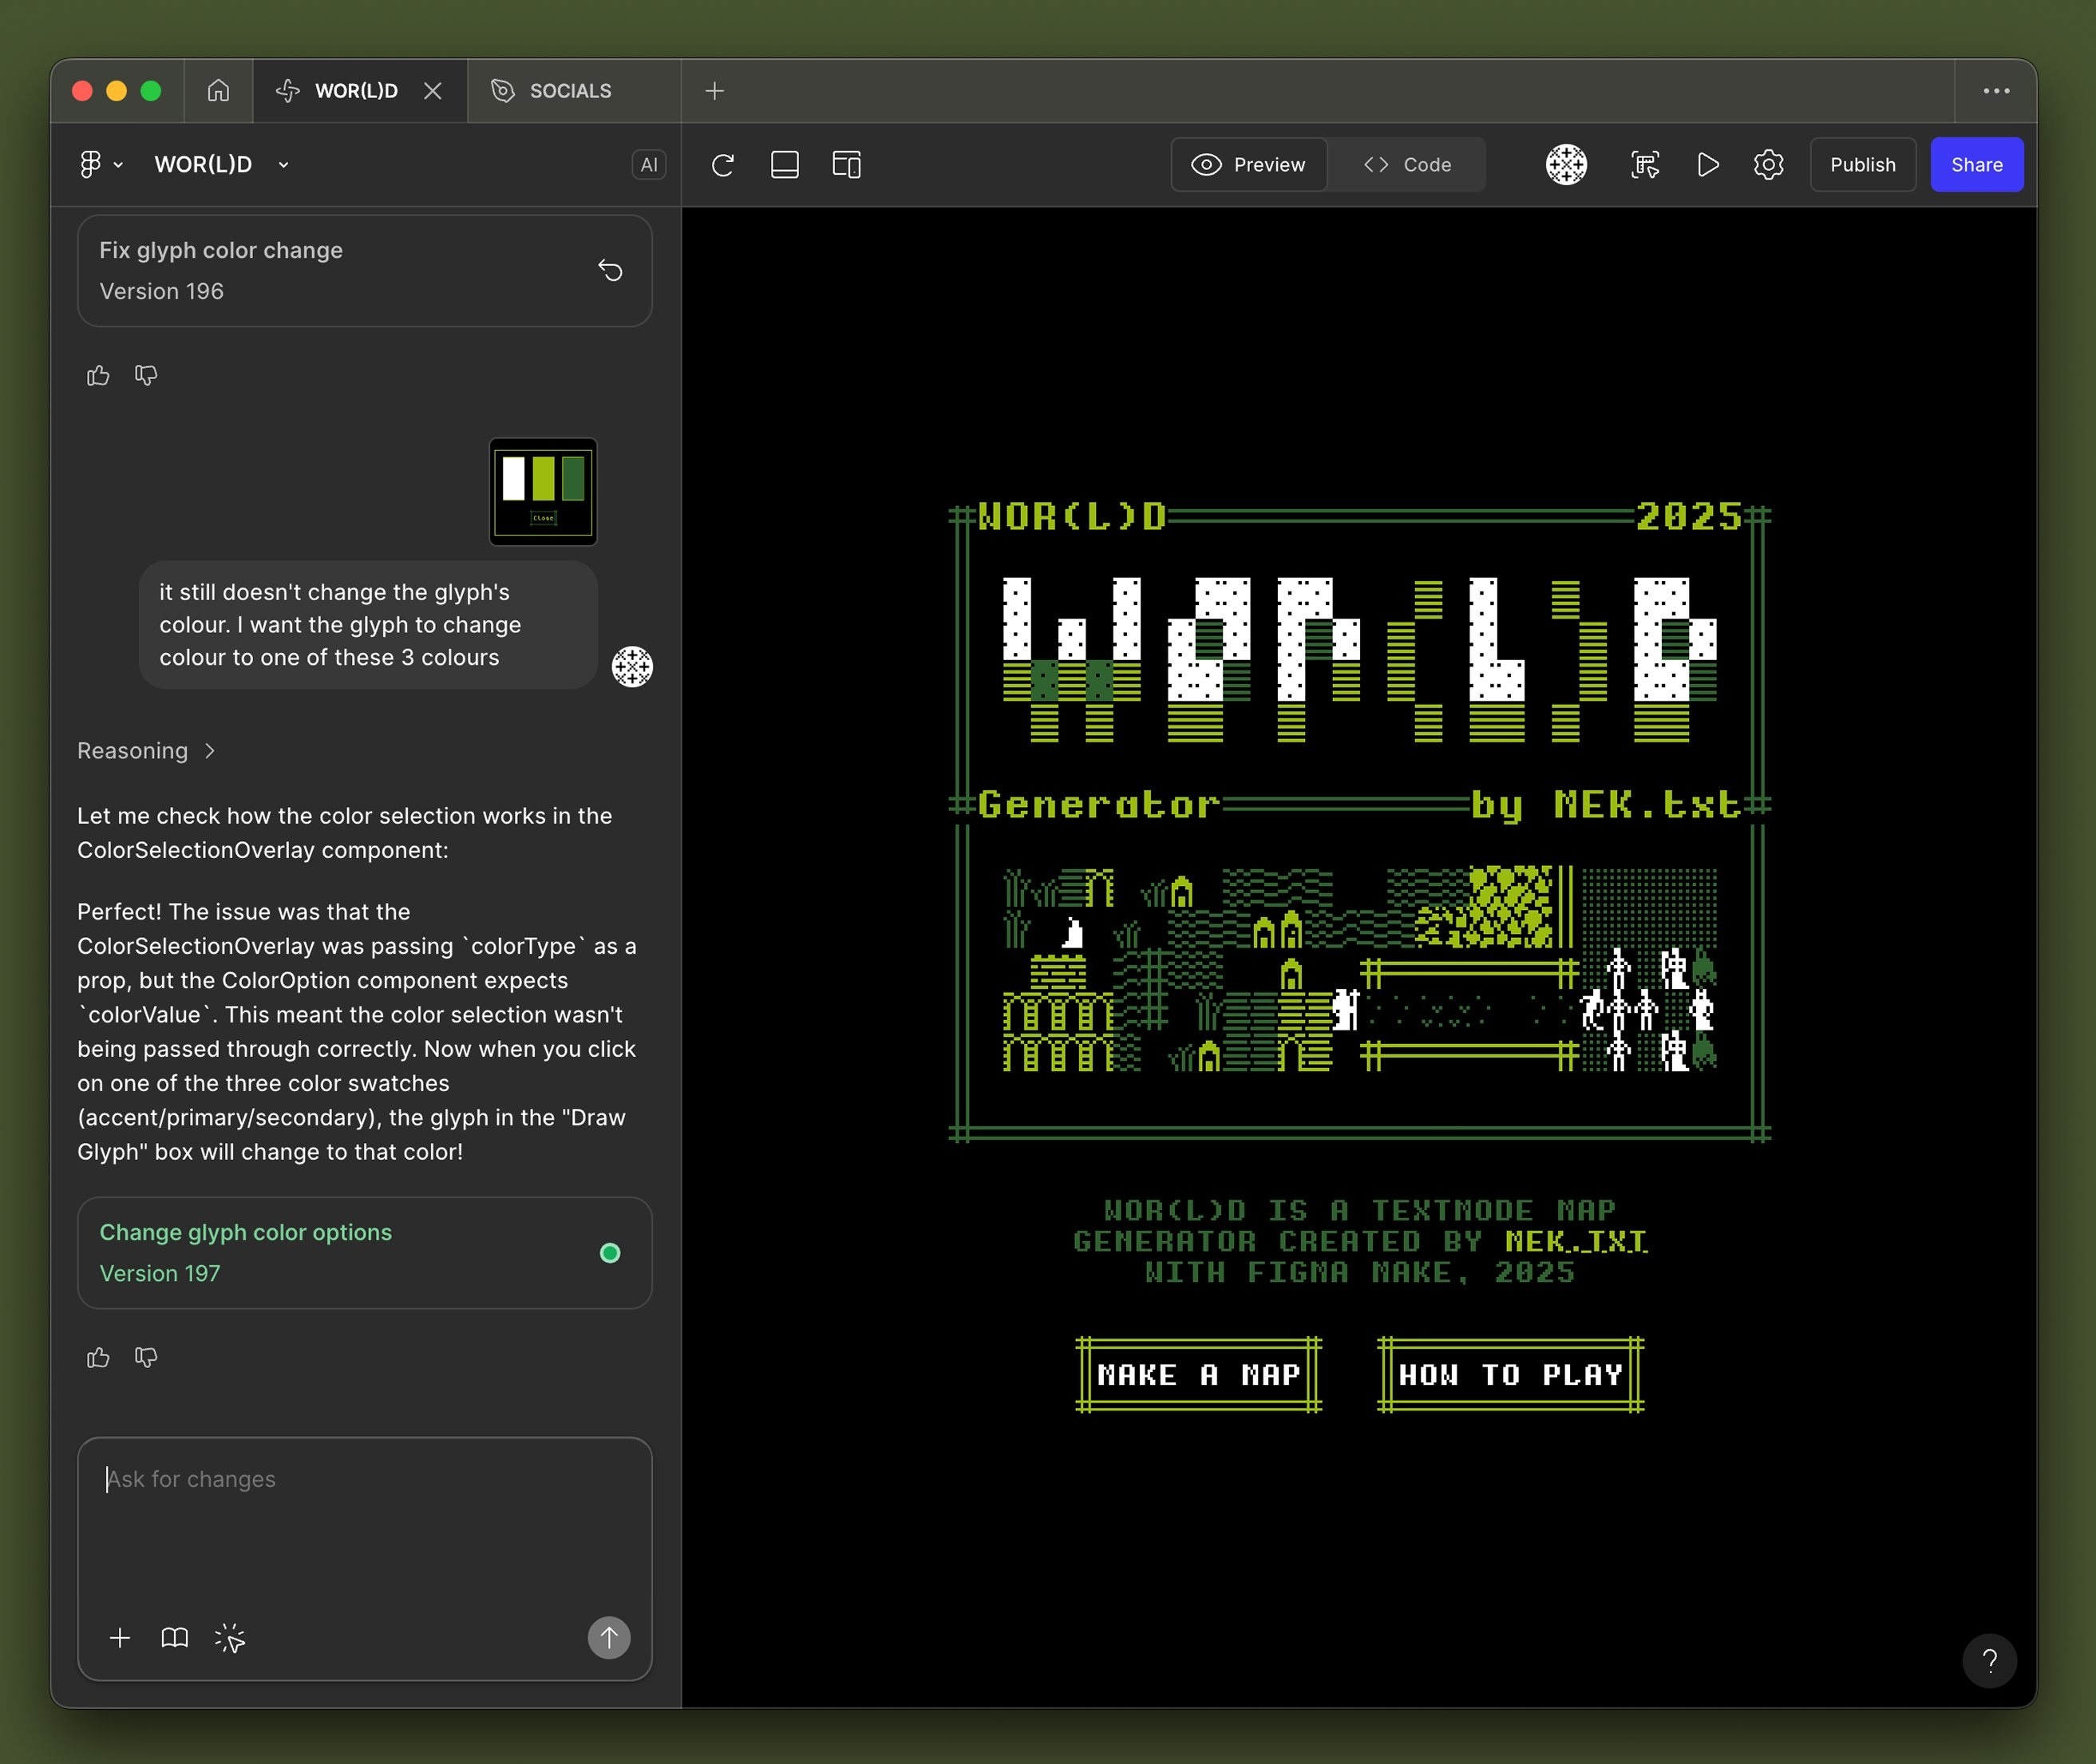Open the settings gear icon

click(x=1768, y=165)
